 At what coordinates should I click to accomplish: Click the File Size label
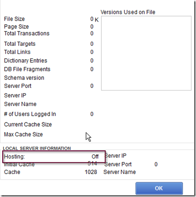point(14,19)
